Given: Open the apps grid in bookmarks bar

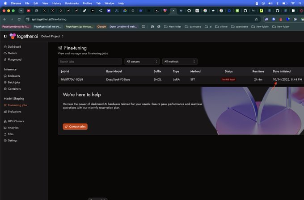Looking at the screenshot, I should 143,26.
